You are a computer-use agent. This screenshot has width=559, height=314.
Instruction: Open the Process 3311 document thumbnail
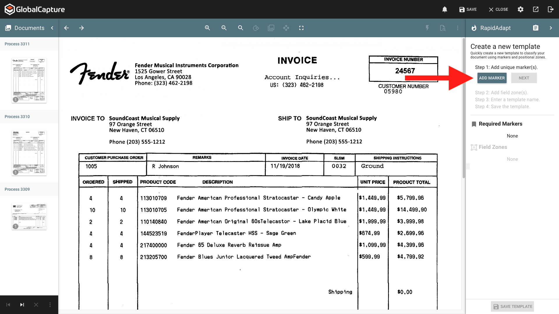tap(29, 80)
